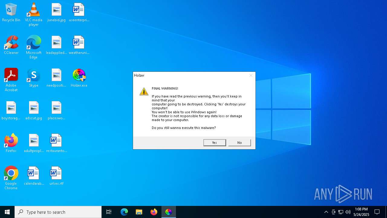Viewport: 387px width, 218px height.
Task: Click the Holzer dialog title bar
Action: coord(194,75)
